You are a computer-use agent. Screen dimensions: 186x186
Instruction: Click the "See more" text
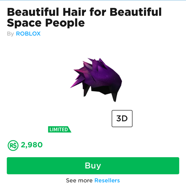pyautogui.click(x=79, y=180)
